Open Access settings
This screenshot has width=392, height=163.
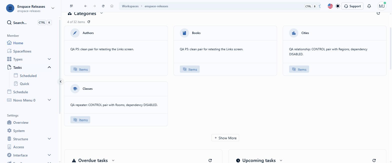[x=16, y=147]
